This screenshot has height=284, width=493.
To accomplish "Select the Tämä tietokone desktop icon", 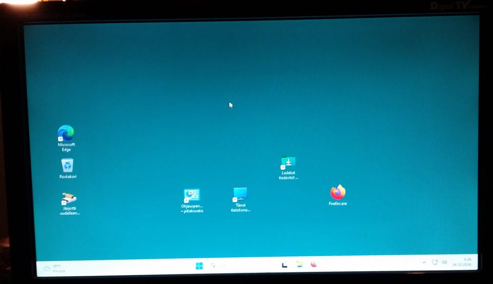I will click(x=240, y=199).
